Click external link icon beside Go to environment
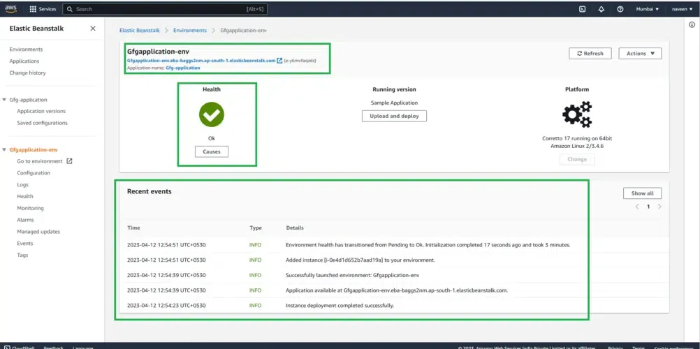Screen dimensions: 700x349 click(x=69, y=161)
